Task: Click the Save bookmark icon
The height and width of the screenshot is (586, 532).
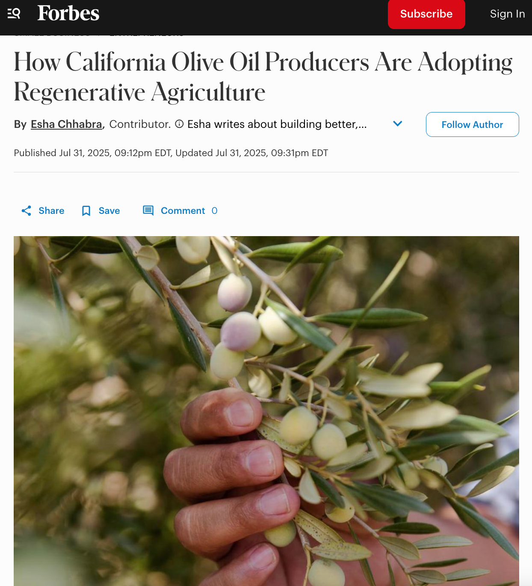Action: tap(86, 211)
